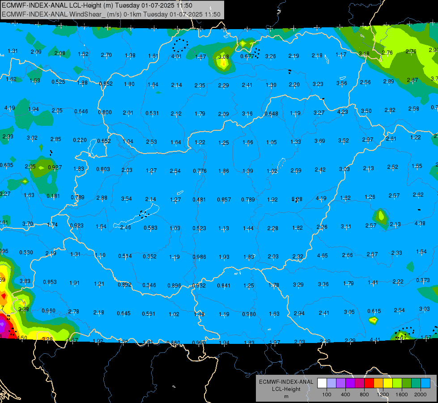Click the light lavender legend swatch
This screenshot has height=403, width=438.
coord(332,383)
